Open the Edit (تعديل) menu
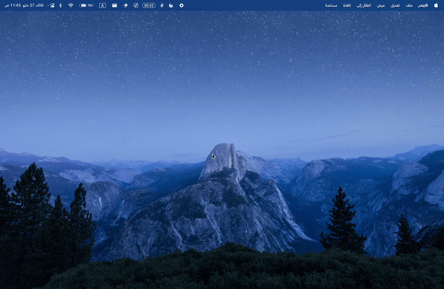This screenshot has width=444, height=289. 395,5
